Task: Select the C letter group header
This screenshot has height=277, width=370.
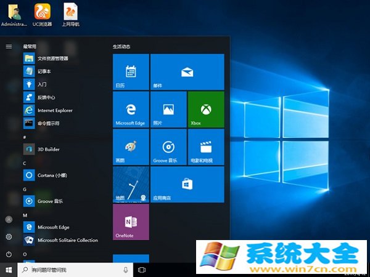Action: point(25,163)
